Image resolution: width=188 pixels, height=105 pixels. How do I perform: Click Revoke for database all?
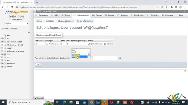[108, 44]
